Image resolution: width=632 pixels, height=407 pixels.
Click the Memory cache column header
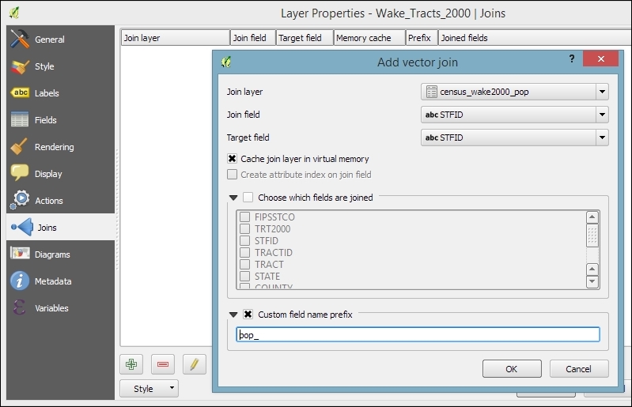369,38
